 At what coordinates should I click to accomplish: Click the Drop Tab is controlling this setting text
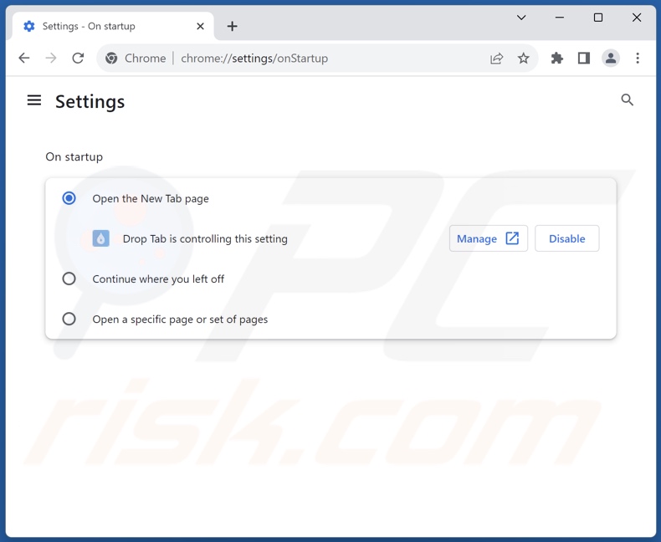205,238
